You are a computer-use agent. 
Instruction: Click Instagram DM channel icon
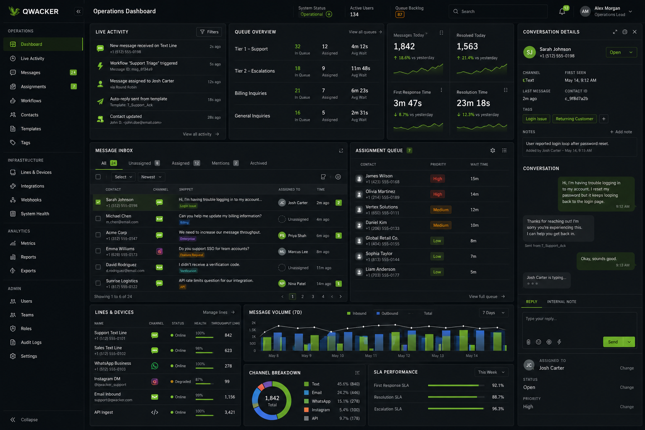[x=155, y=382]
